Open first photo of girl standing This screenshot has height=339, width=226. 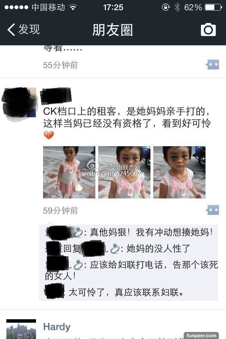coord(69,172)
